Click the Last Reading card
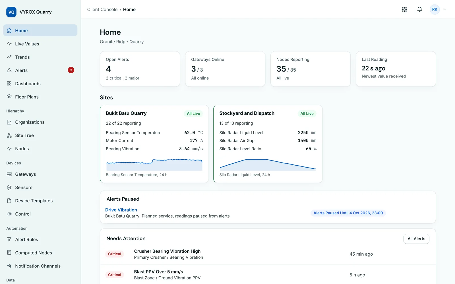The image size is (455, 284). point(396,69)
